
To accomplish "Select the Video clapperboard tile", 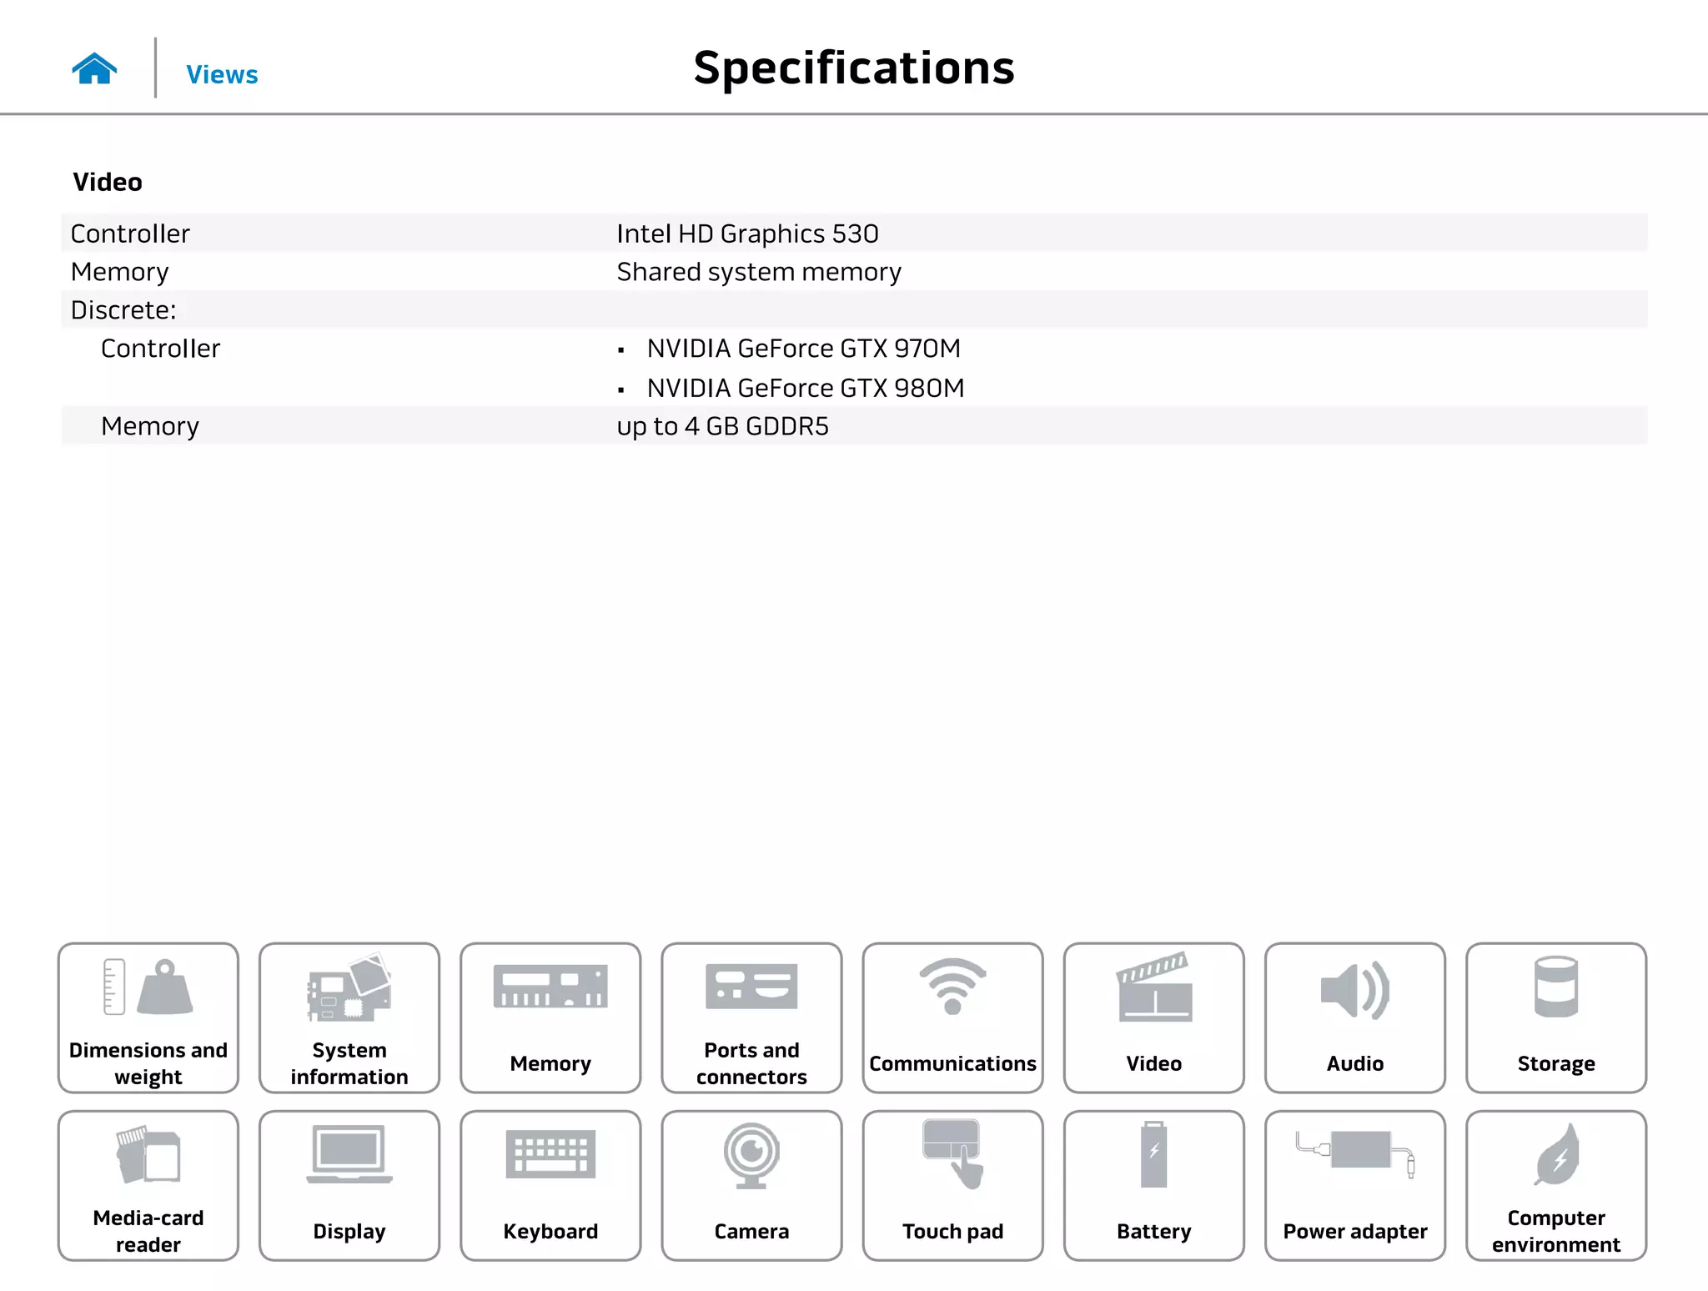I will (1153, 1017).
